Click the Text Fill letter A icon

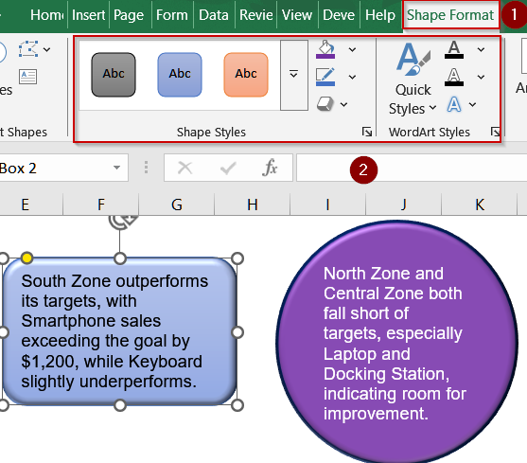coord(454,49)
